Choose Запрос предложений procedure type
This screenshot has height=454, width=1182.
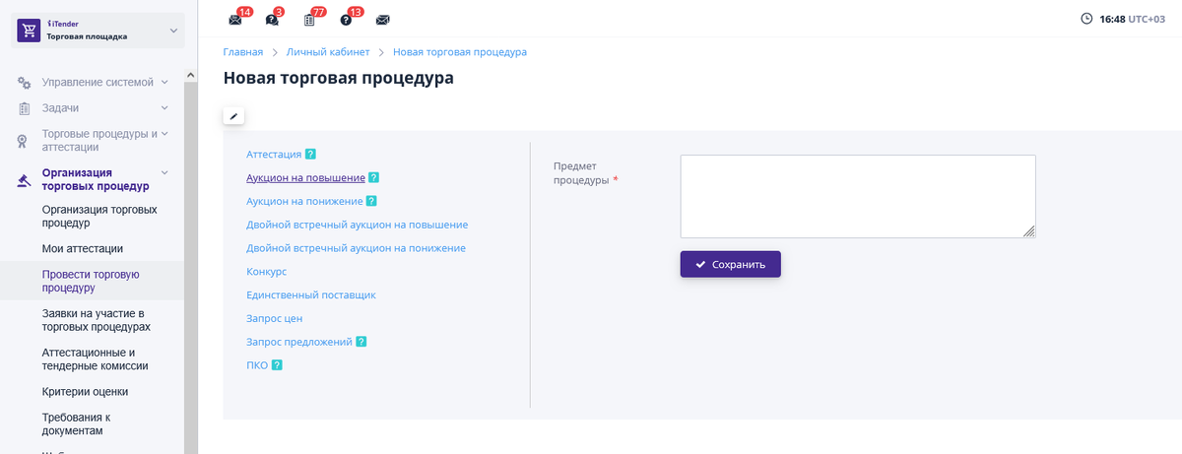pyautogui.click(x=299, y=342)
